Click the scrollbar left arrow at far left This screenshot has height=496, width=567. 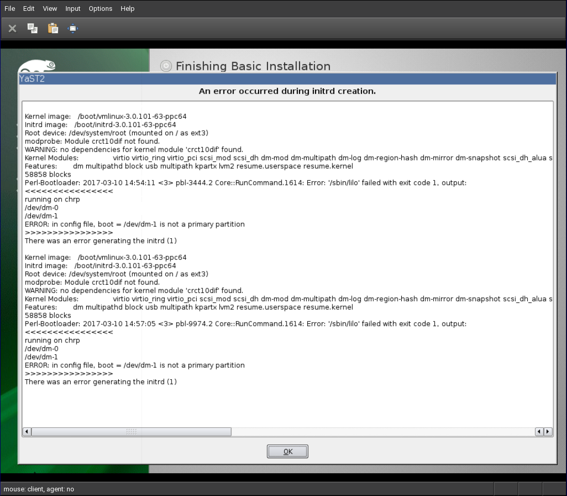pyautogui.click(x=27, y=431)
